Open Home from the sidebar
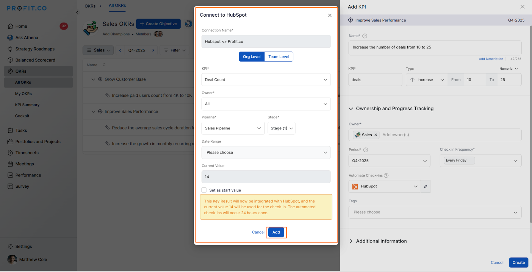Screen dimensions: 532x272 point(21,26)
